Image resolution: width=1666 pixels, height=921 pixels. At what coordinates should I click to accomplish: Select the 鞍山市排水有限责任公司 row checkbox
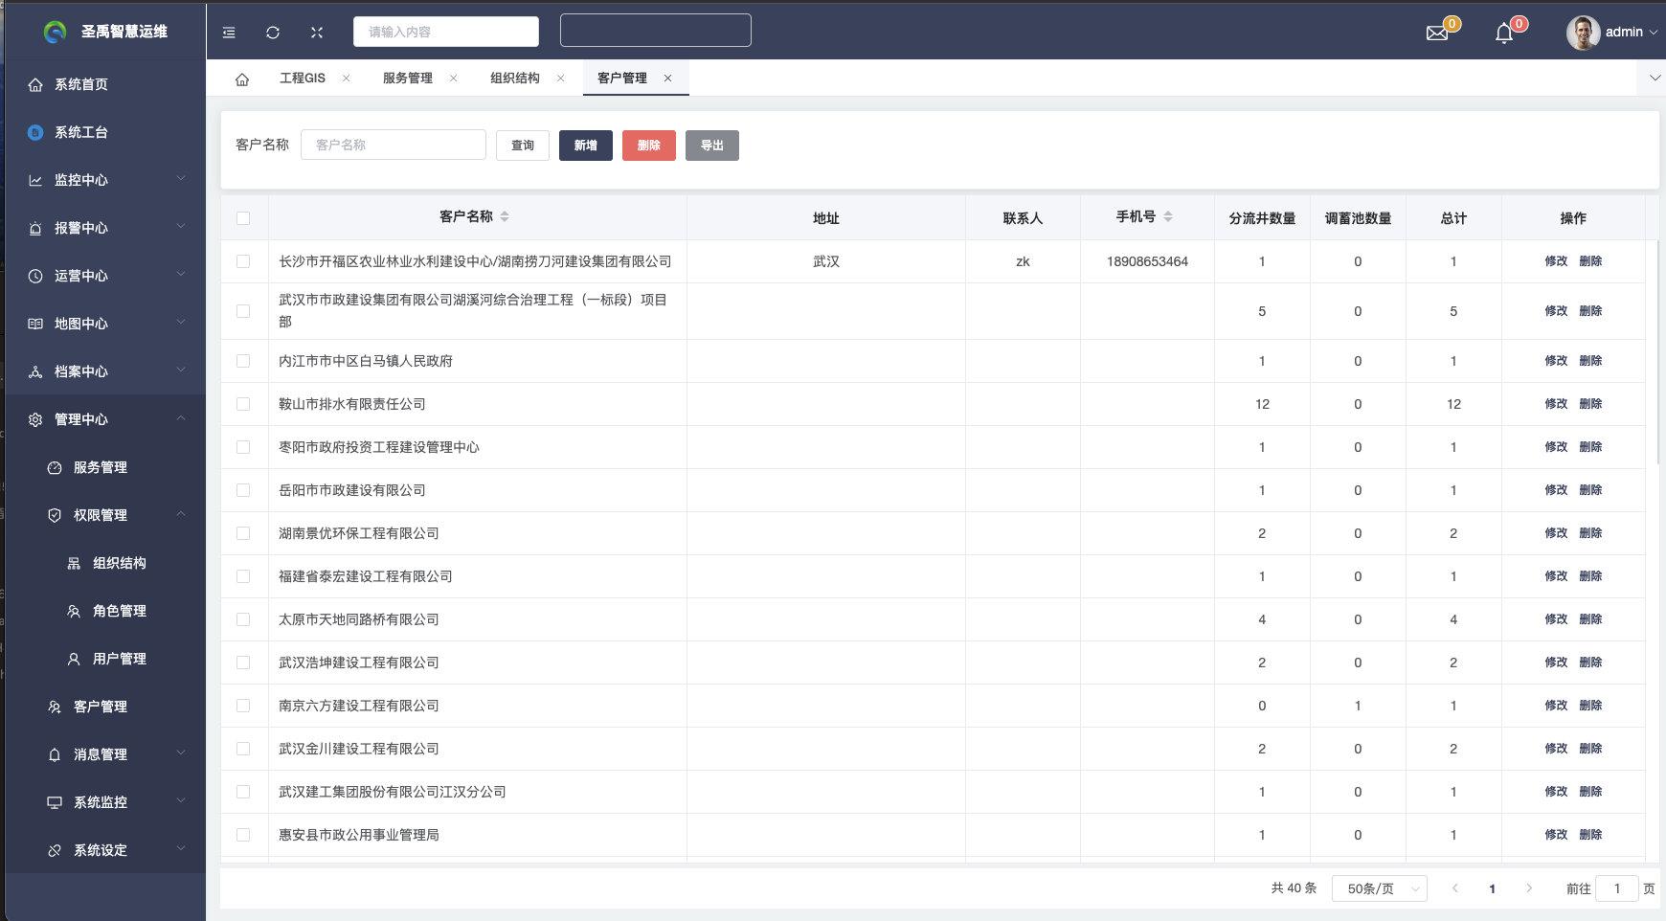pyautogui.click(x=243, y=404)
